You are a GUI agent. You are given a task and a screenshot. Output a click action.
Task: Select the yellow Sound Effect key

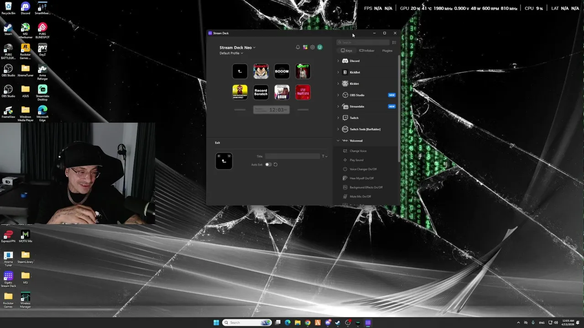[240, 92]
